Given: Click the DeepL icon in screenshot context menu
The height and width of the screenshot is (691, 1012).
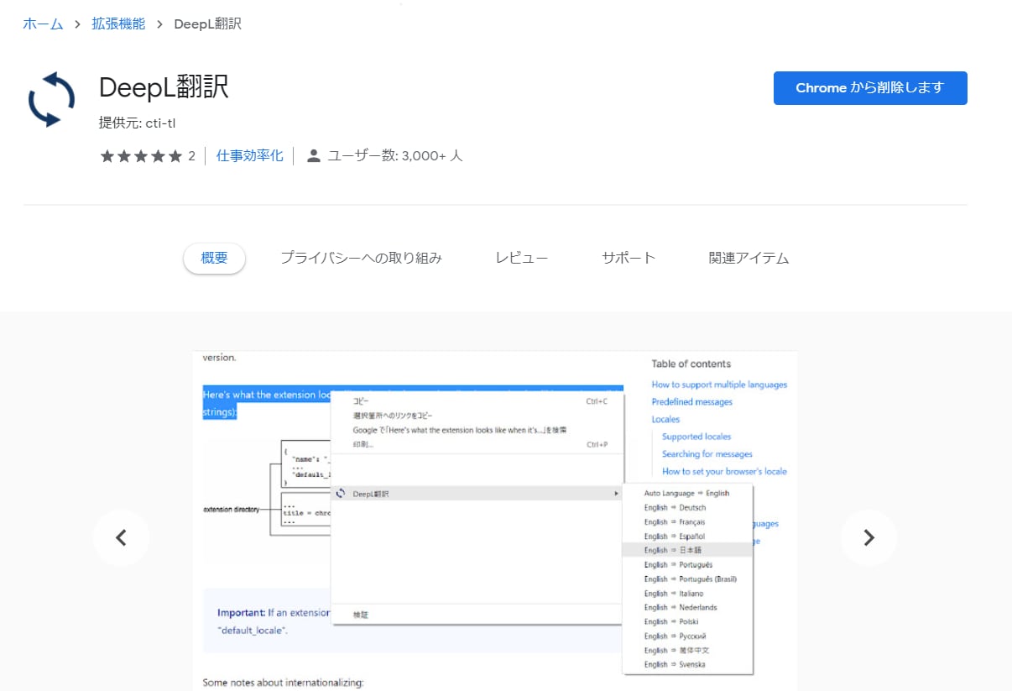Looking at the screenshot, I should (339, 494).
